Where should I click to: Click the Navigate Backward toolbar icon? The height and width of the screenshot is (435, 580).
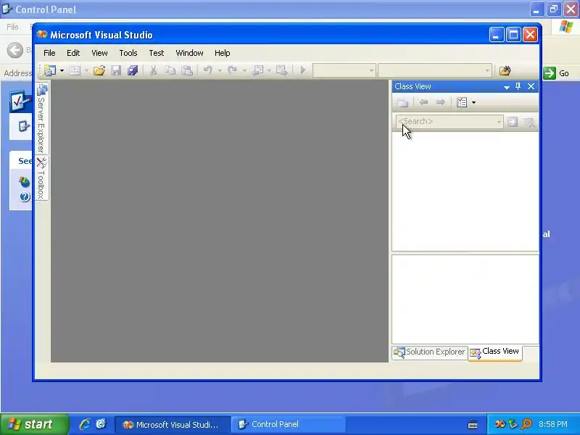coord(258,70)
